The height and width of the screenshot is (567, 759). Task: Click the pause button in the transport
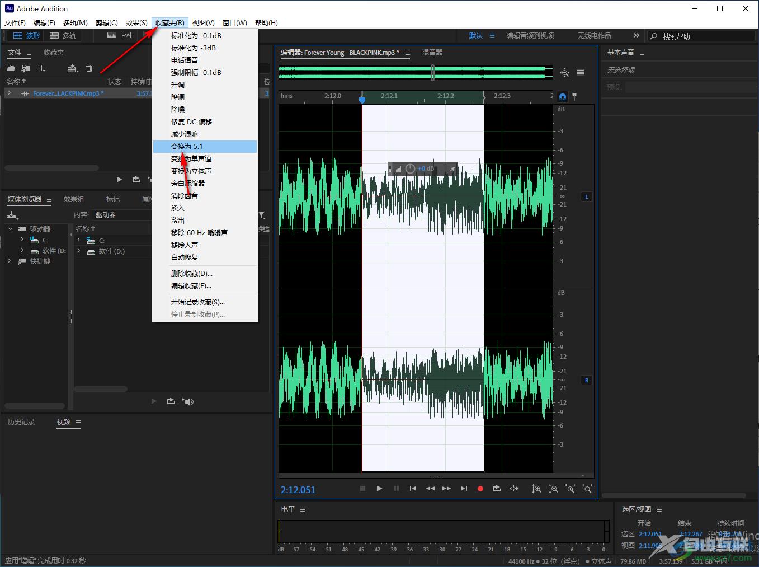tap(397, 489)
